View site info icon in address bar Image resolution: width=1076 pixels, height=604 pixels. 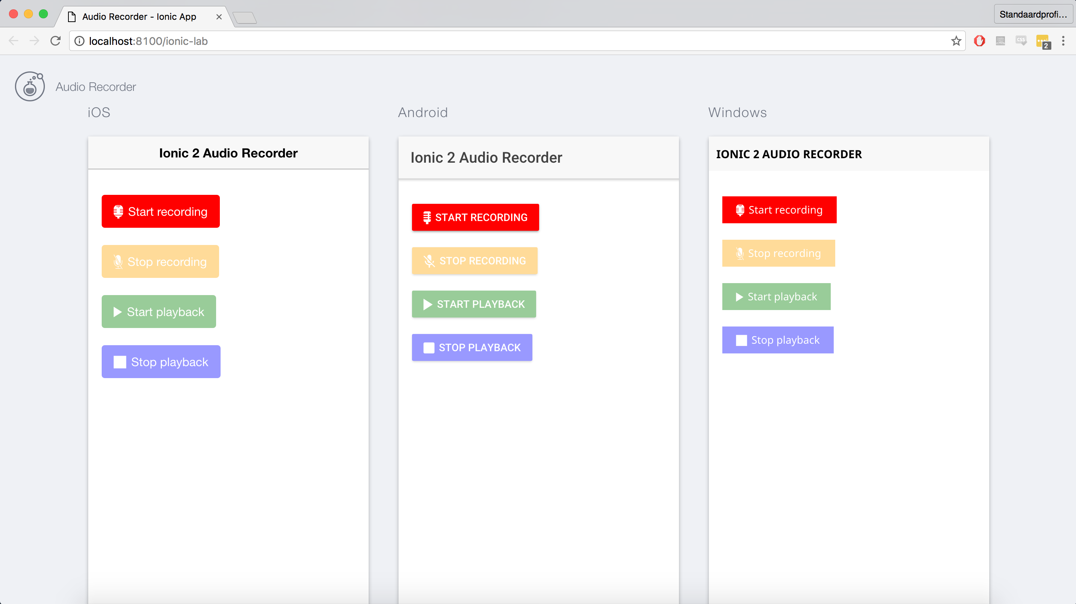[x=79, y=41]
